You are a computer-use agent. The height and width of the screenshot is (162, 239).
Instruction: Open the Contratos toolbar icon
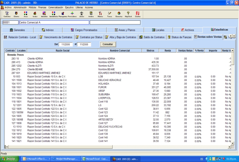pos(7,14)
